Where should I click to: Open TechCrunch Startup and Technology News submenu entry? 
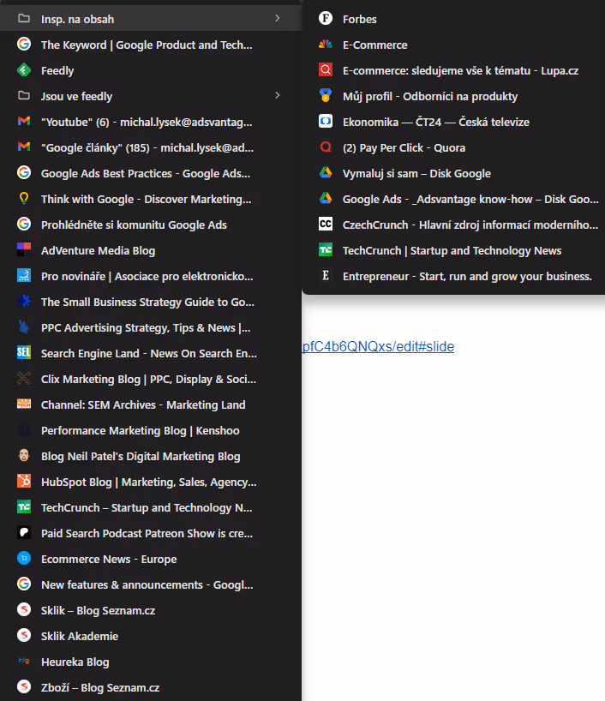point(454,250)
